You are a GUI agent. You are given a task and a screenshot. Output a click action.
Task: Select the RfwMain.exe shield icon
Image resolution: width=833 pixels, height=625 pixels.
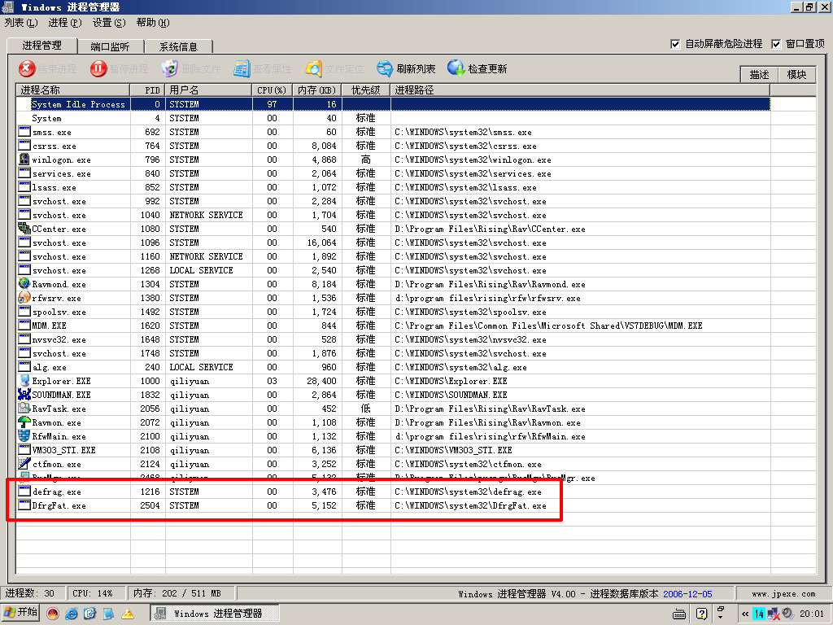(x=24, y=435)
